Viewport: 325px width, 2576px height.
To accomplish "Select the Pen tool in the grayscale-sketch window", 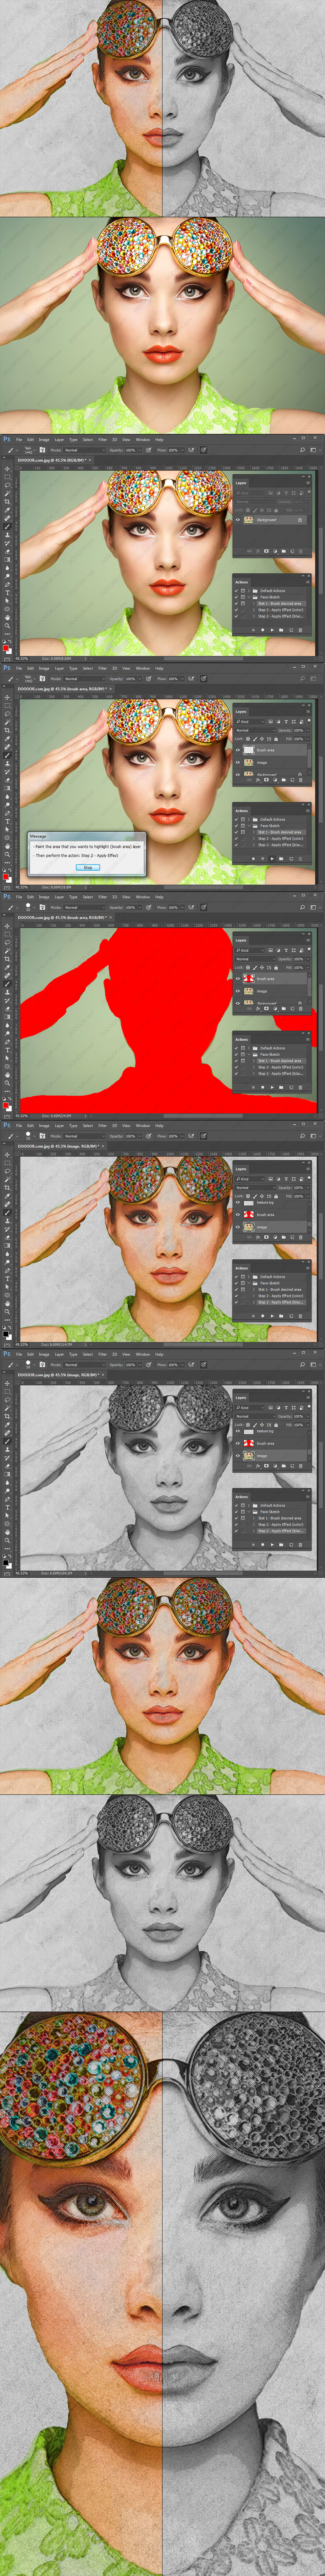I will pos(7,1499).
